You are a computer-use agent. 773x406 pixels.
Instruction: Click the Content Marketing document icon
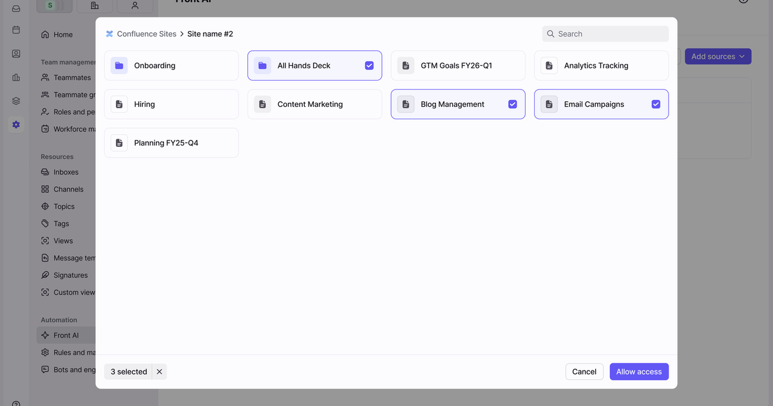pos(262,104)
